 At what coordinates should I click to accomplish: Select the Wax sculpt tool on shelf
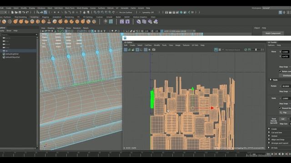click(60, 22)
